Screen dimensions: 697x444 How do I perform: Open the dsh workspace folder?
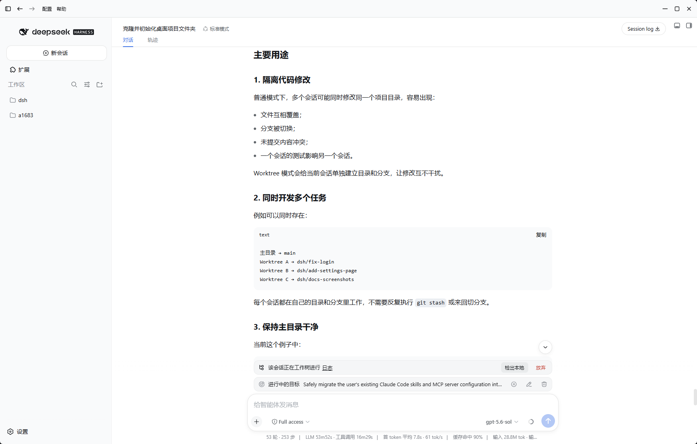[x=56, y=100]
